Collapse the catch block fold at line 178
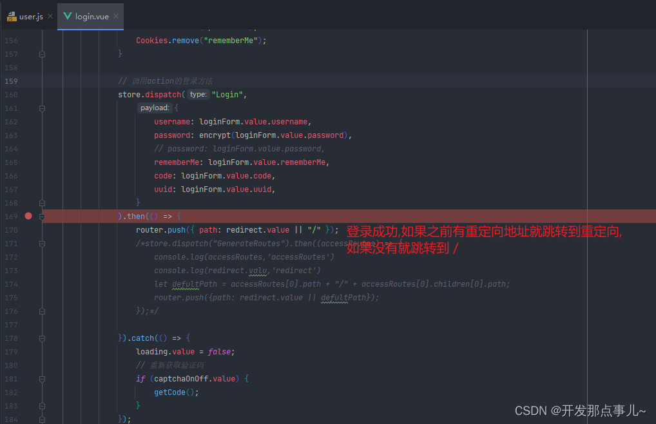The width and height of the screenshot is (656, 424). (43, 338)
